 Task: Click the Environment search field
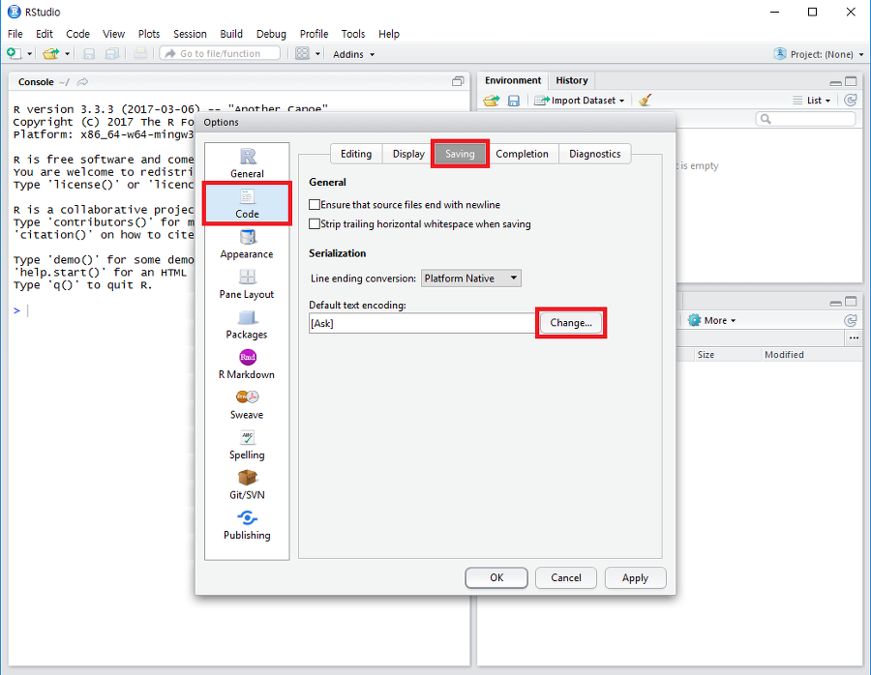(806, 119)
